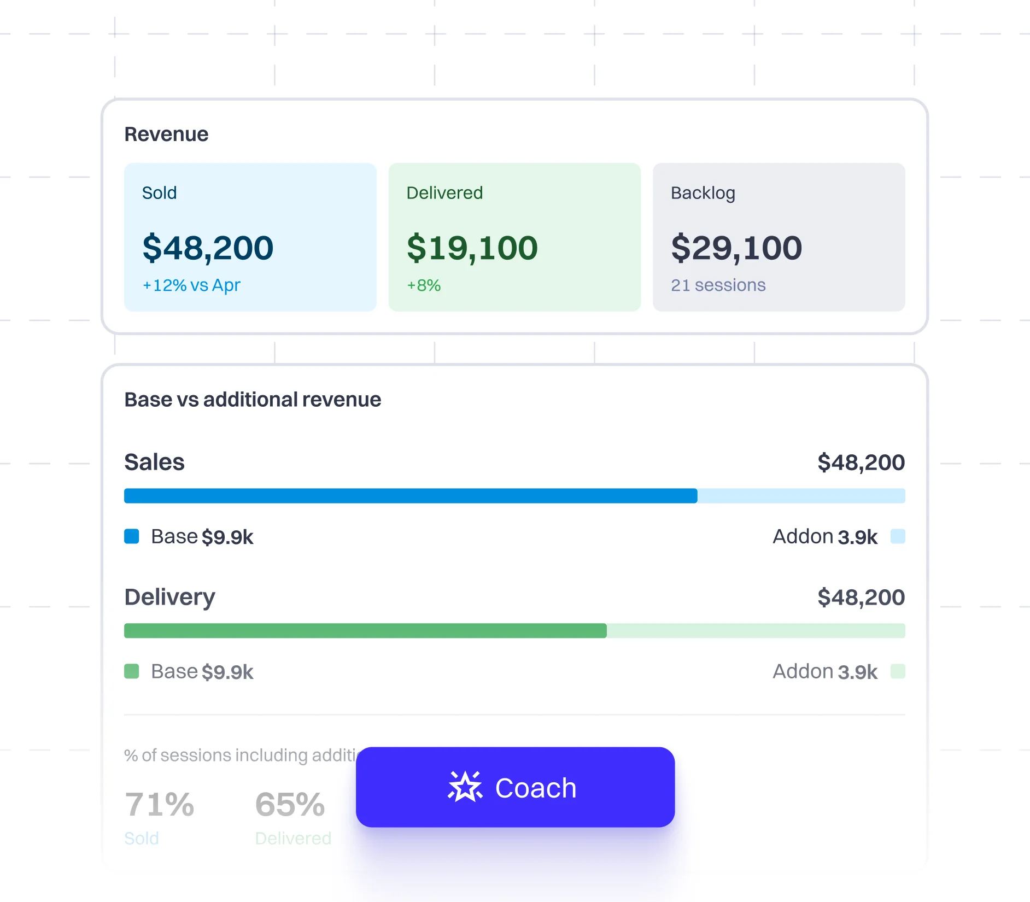Image resolution: width=1030 pixels, height=902 pixels.
Task: Click the blue Base swatch under Sales
Action: click(132, 536)
